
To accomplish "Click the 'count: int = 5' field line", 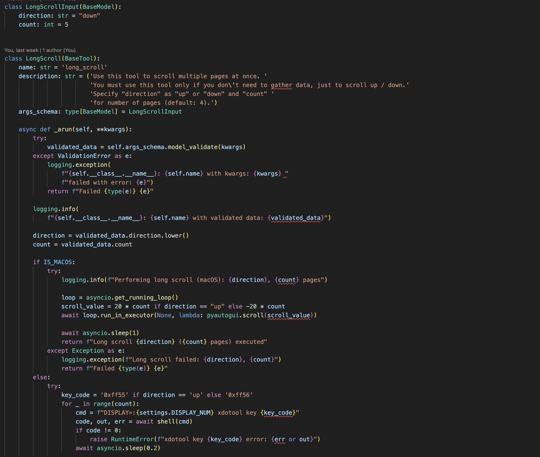I will tap(44, 24).
